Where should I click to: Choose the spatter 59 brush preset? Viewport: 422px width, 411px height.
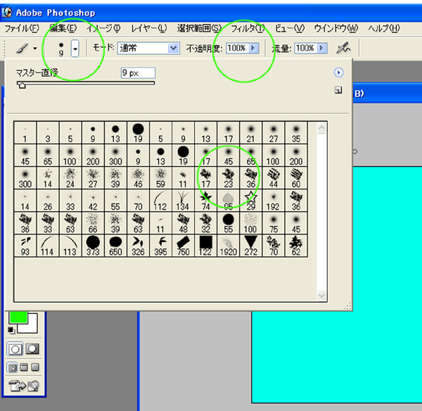point(160,178)
